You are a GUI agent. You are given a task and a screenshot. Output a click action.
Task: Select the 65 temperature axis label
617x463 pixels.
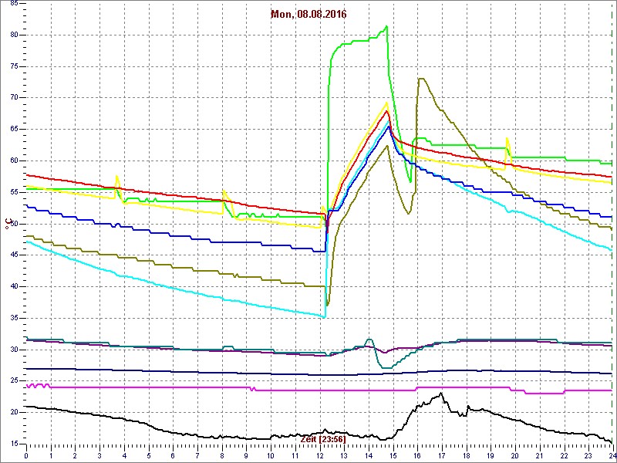pos(13,129)
